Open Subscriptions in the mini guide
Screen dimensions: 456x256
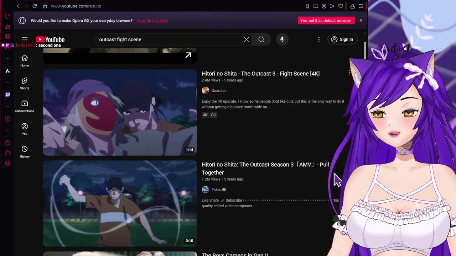pyautogui.click(x=25, y=106)
